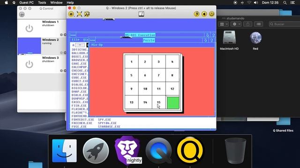Click the back-arrow icon in Q toolbar

pos(204,14)
